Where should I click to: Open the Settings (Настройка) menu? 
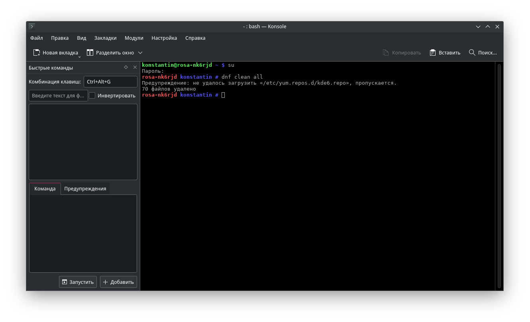coord(164,38)
